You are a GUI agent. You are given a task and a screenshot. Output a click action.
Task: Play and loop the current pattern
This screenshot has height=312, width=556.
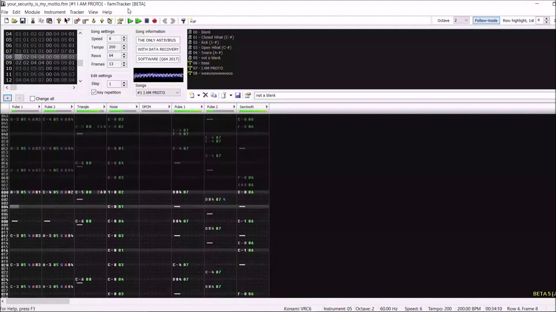[138, 21]
